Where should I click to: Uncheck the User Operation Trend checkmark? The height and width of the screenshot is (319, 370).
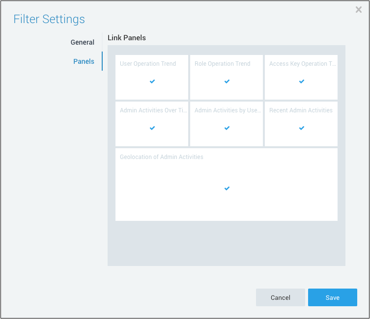point(152,81)
